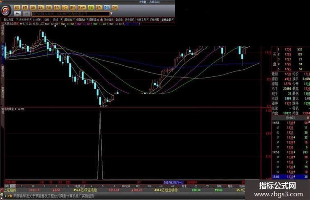
Task: Open the 商品 commodities toolbar button
Action: pyautogui.click(x=49, y=8)
